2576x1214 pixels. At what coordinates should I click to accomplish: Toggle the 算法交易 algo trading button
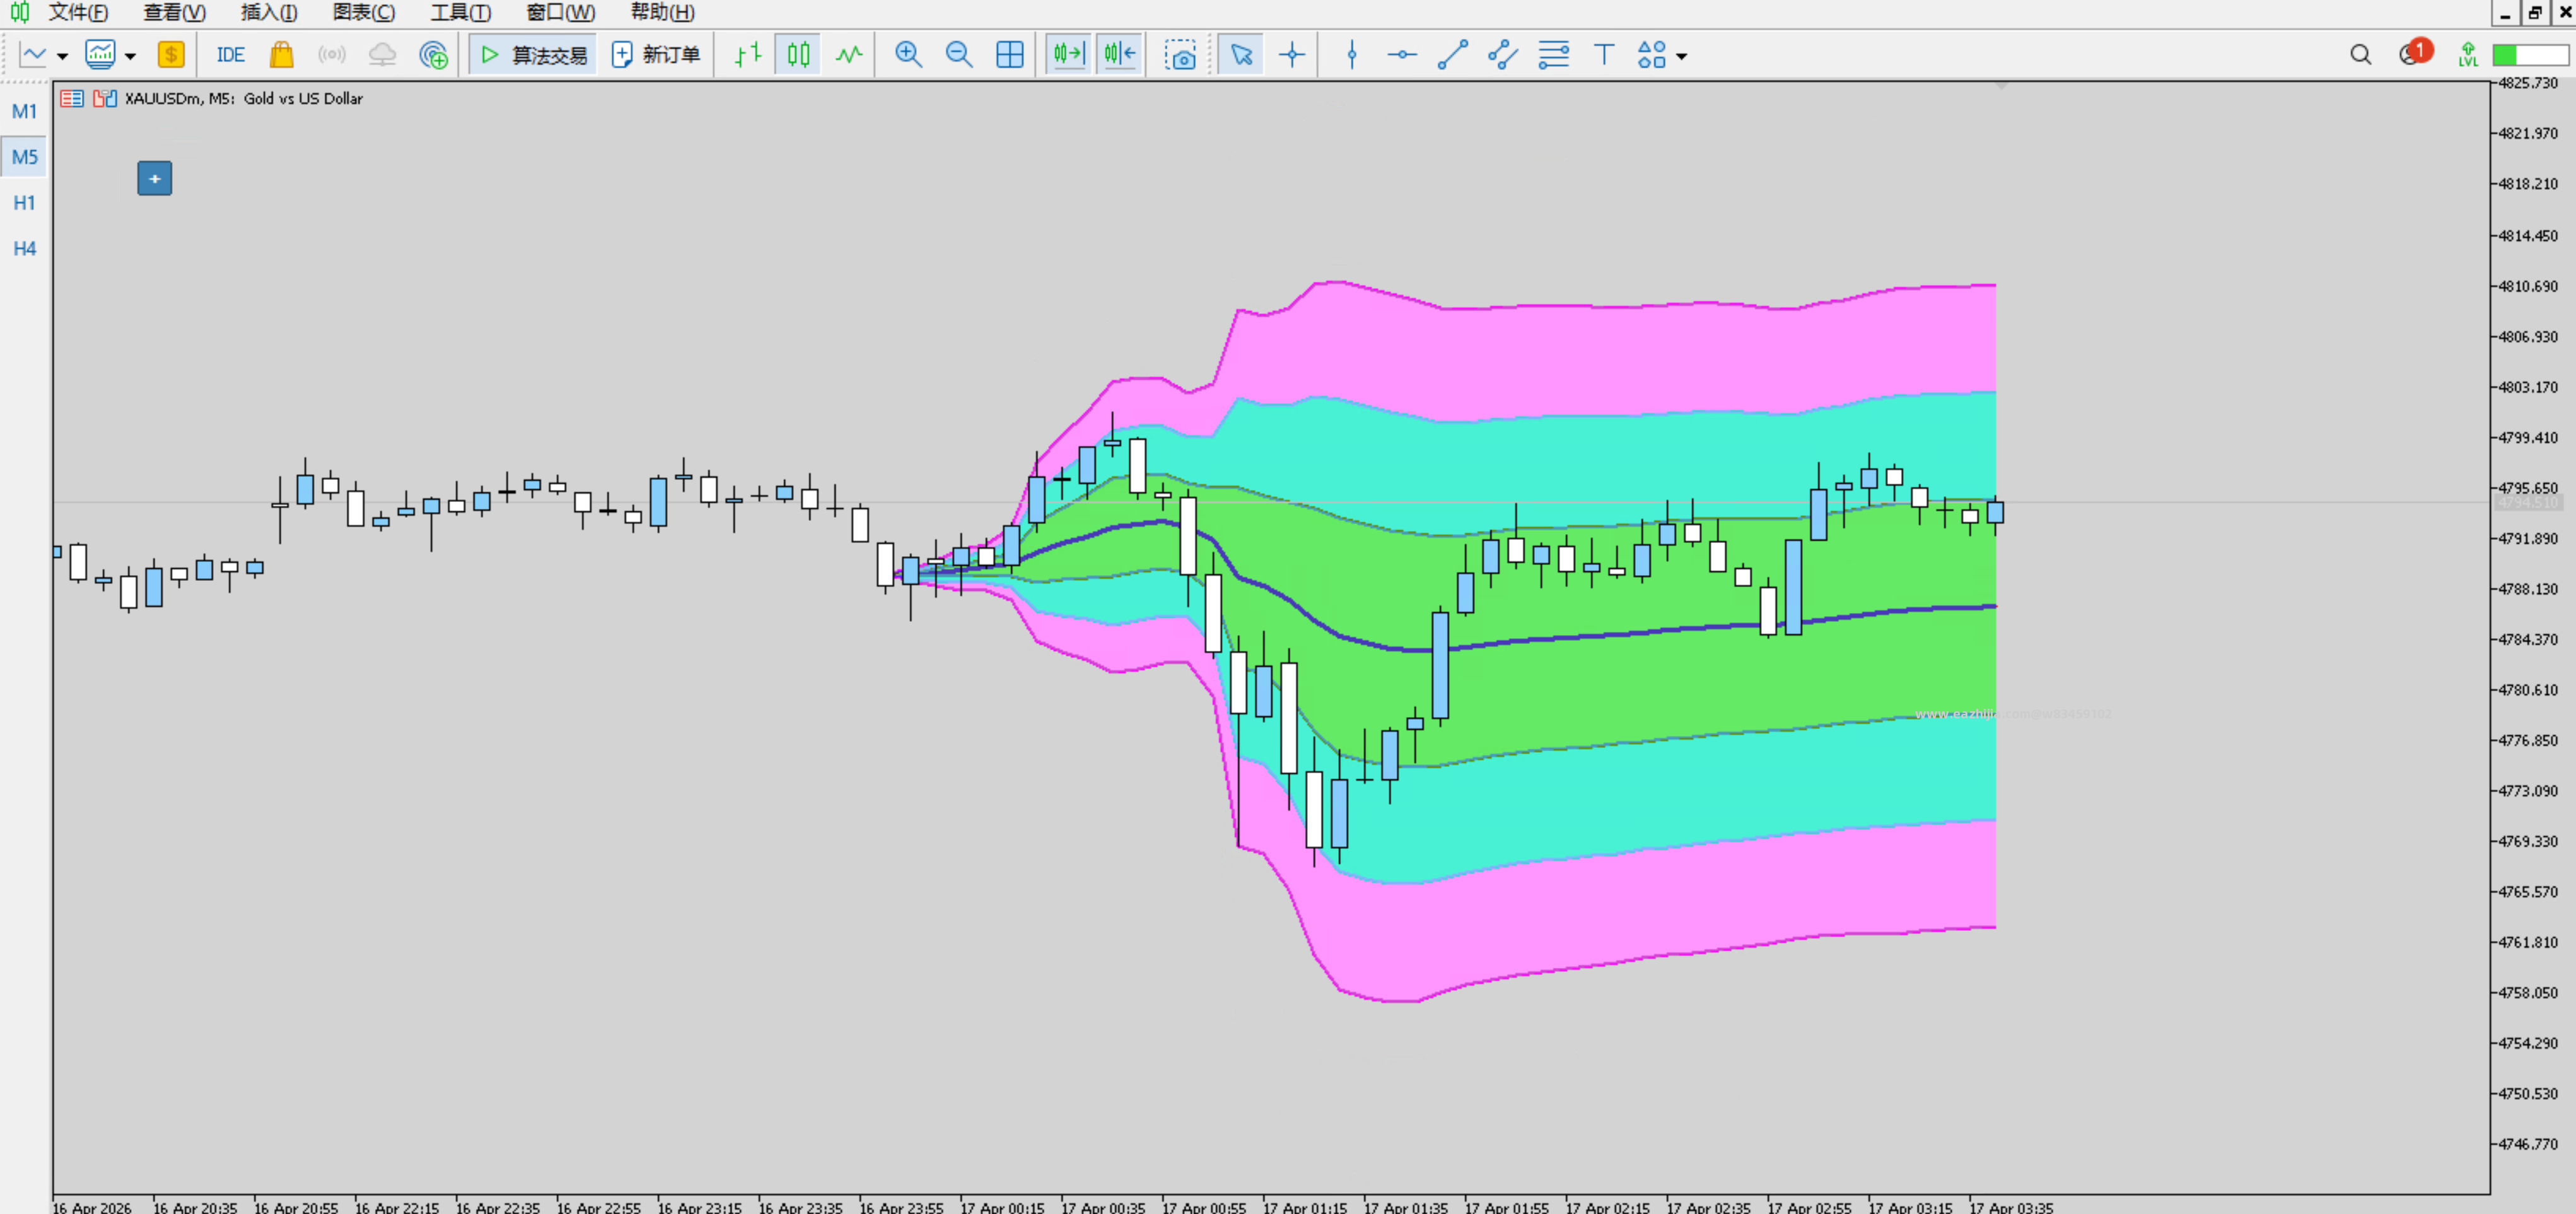[x=533, y=55]
